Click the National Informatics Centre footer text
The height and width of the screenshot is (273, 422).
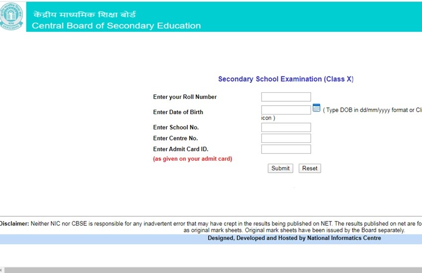click(x=294, y=238)
